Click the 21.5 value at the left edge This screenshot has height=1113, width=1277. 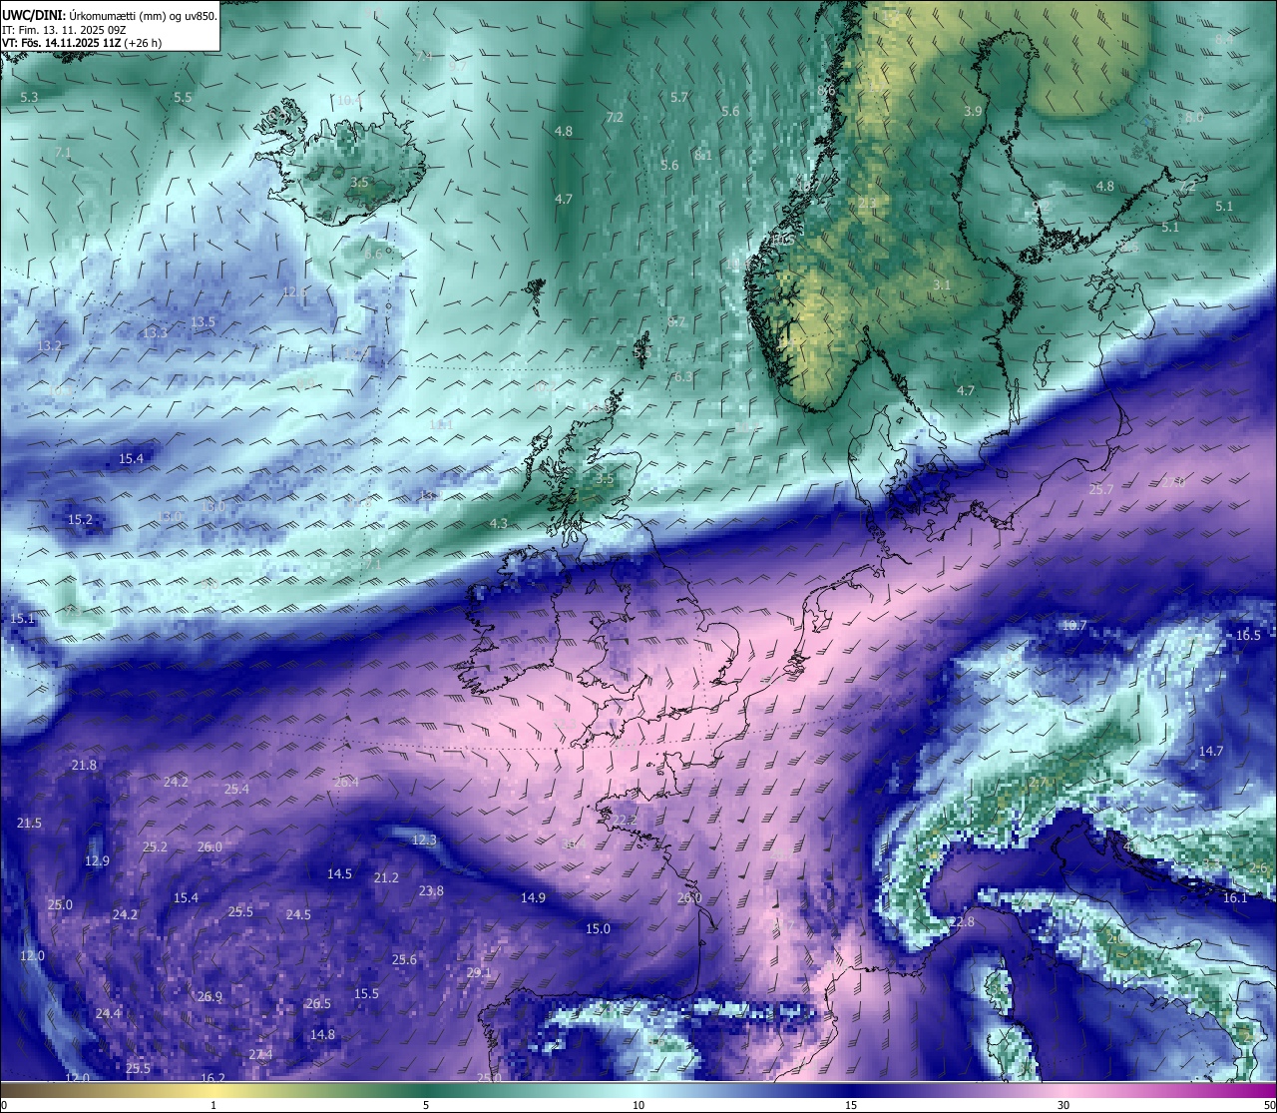(29, 823)
